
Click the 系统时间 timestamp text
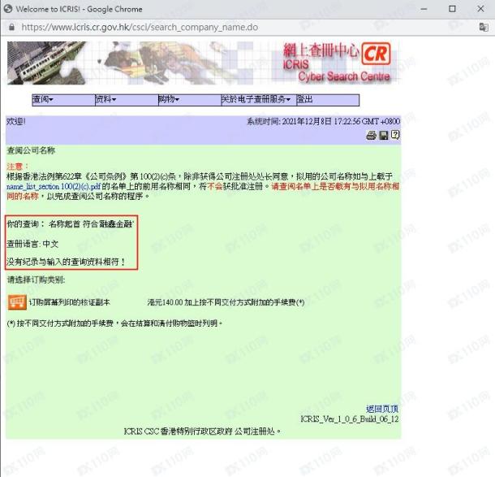[323, 121]
